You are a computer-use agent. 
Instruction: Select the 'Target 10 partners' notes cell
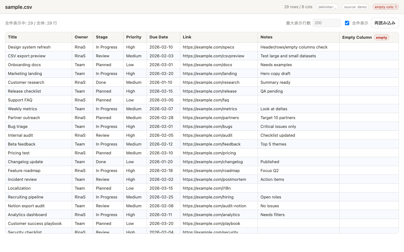pyautogui.click(x=278, y=118)
